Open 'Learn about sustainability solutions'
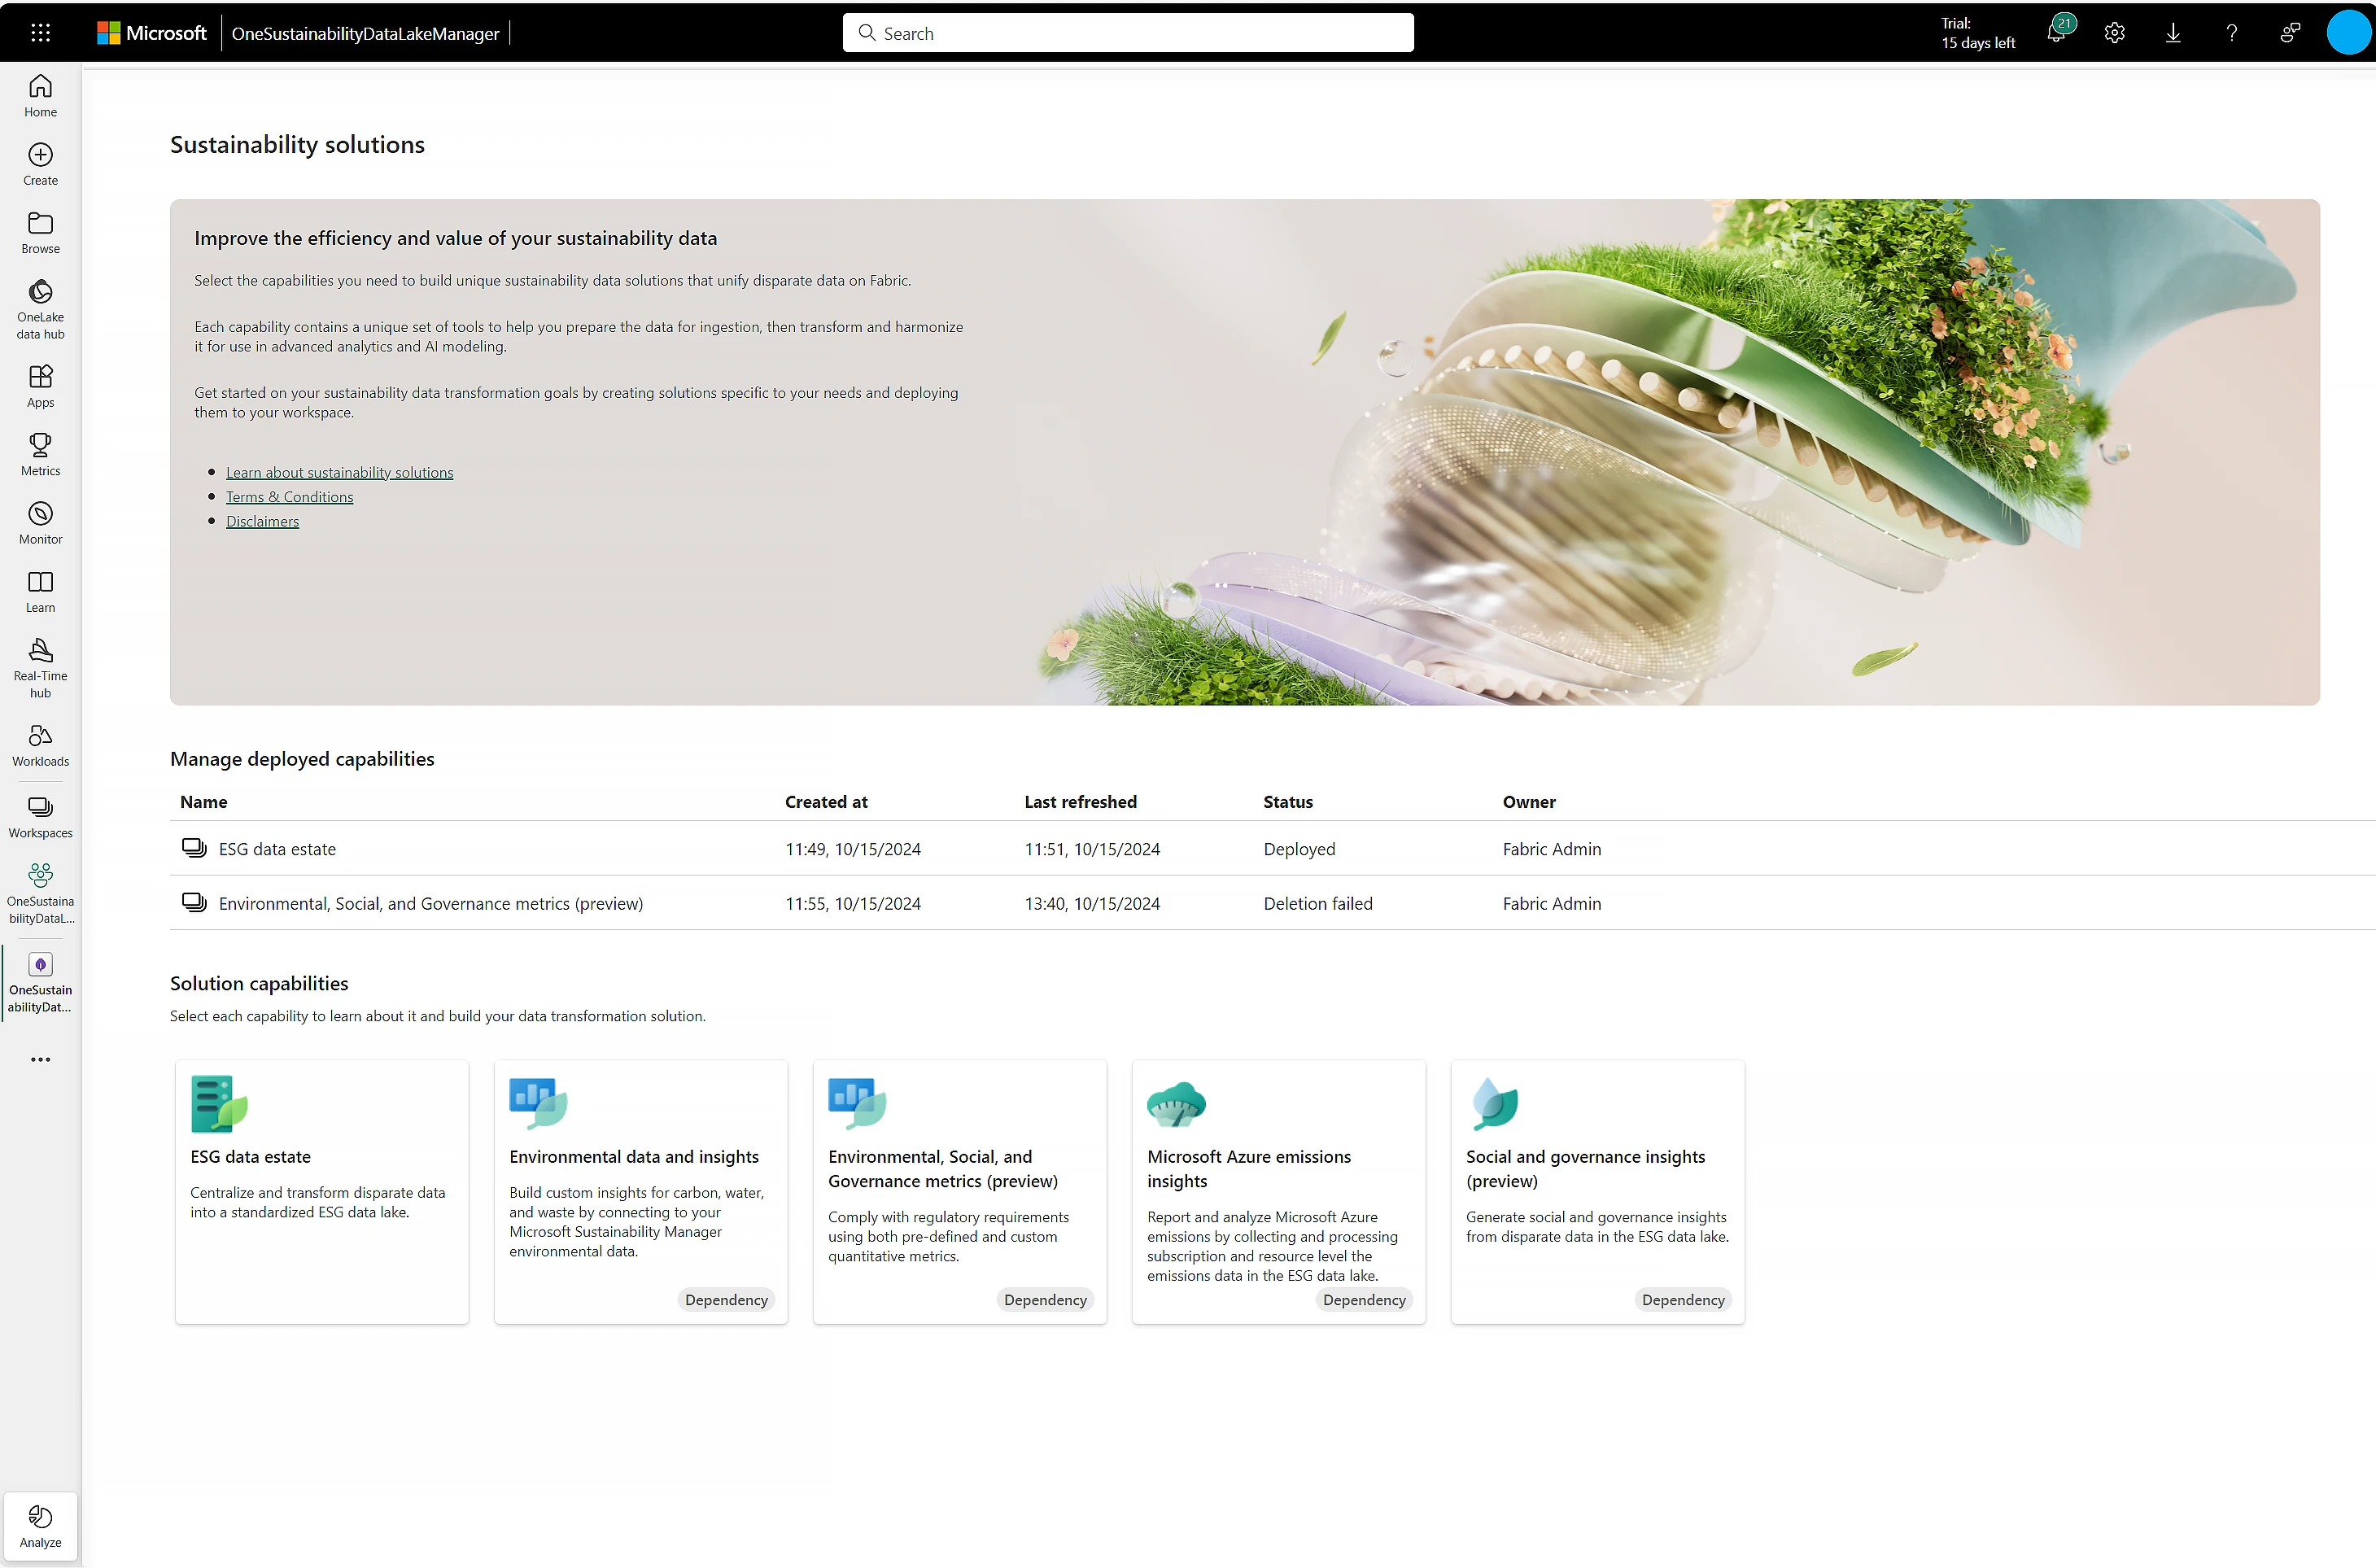This screenshot has height=1568, width=2376. click(x=340, y=471)
